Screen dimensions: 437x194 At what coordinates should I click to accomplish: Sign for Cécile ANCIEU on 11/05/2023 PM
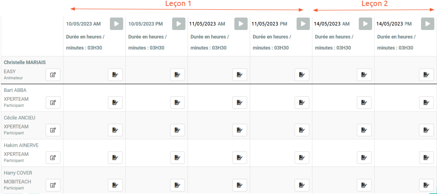(x=302, y=130)
